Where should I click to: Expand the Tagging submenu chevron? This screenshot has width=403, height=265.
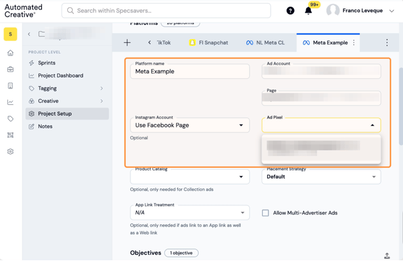(102, 89)
